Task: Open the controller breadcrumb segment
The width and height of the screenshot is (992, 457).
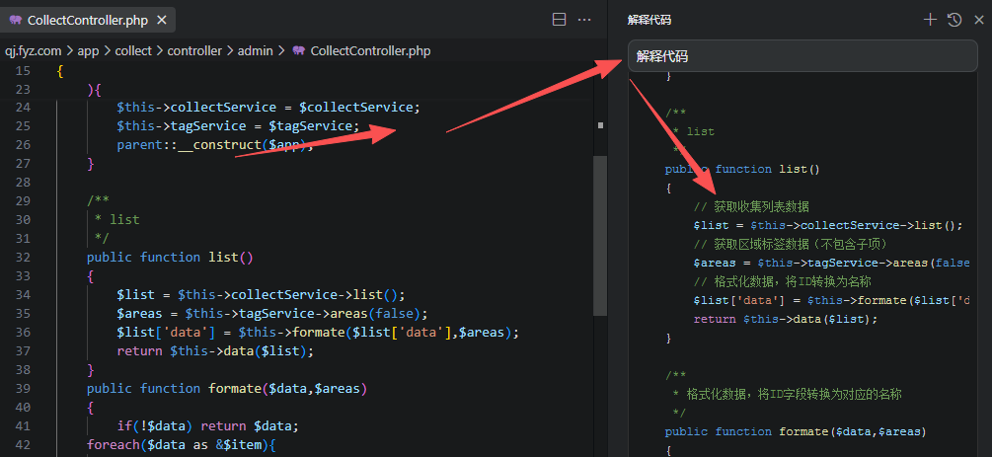Action: [x=194, y=51]
